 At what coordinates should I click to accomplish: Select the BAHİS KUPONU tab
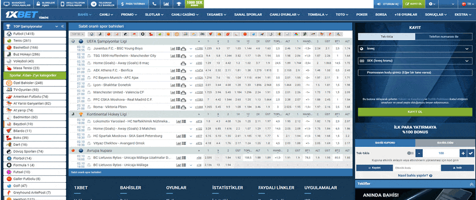[385, 142]
